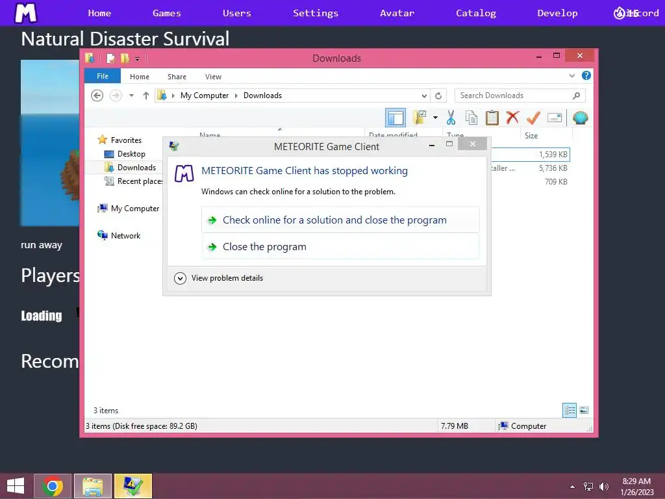Open the File tab in the Downloads window
This screenshot has width=665, height=499.
[x=103, y=77]
